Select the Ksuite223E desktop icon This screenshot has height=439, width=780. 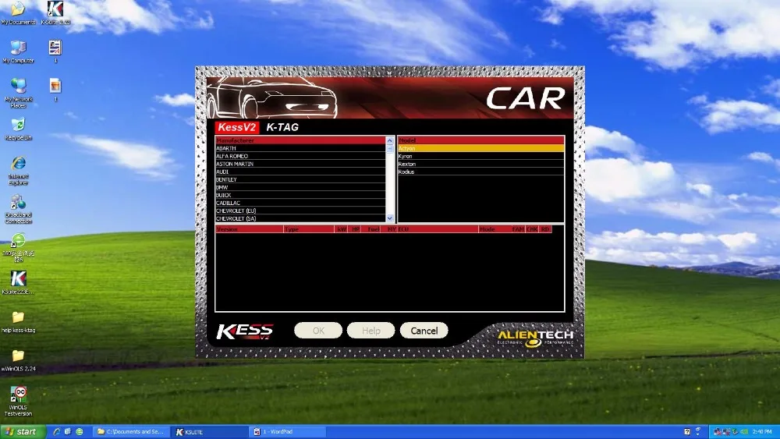click(18, 283)
